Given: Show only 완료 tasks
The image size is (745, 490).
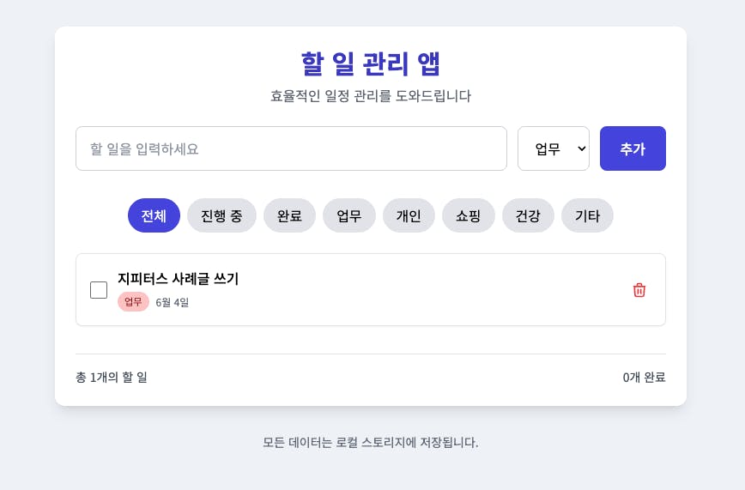Looking at the screenshot, I should coord(289,215).
